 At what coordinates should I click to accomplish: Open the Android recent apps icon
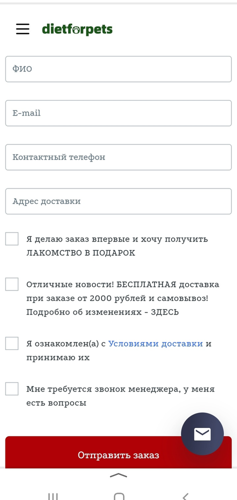tap(53, 496)
